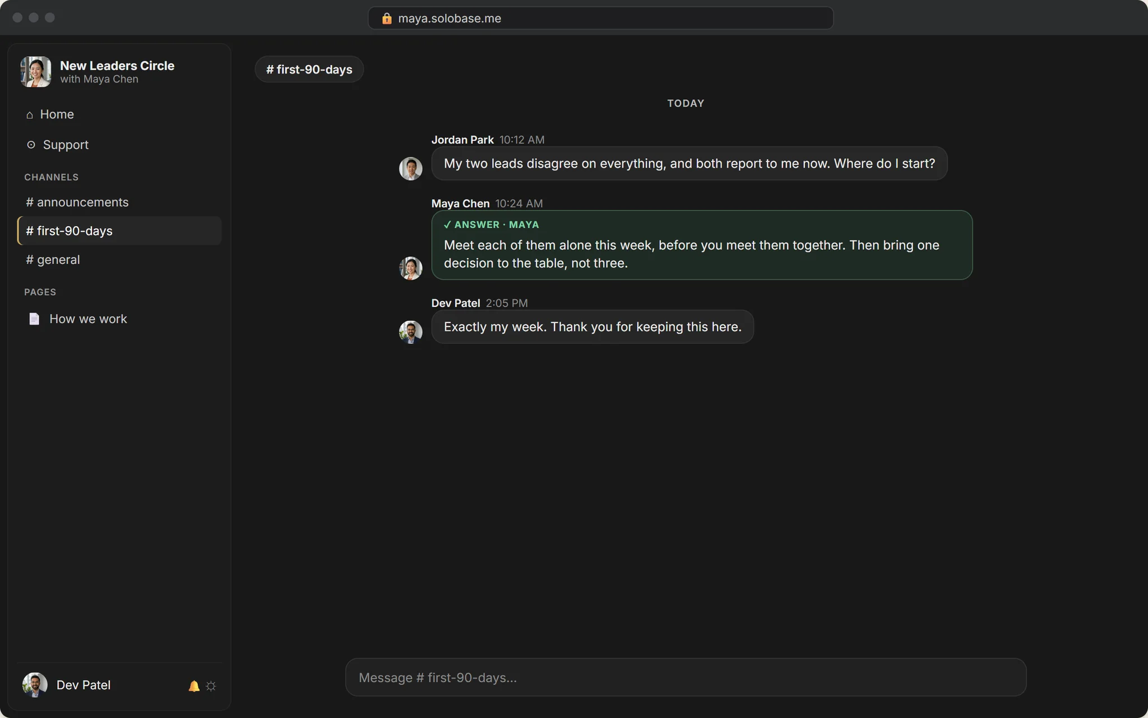
Task: Click the How we work page icon
Action: pyautogui.click(x=34, y=319)
